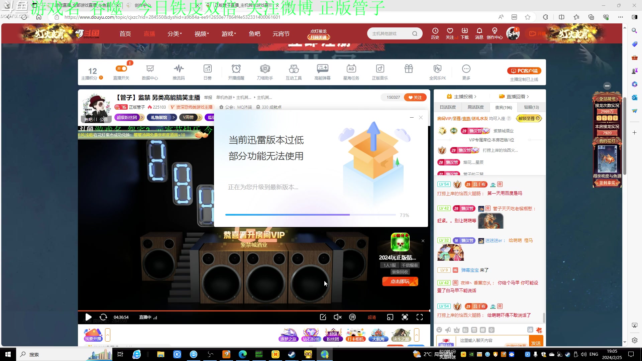The image size is (642, 361).
Task: Open the 直播 nav item
Action: (x=149, y=34)
